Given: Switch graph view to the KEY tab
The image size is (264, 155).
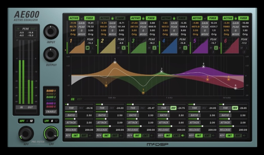Looking at the screenshot, I should pos(79,99).
